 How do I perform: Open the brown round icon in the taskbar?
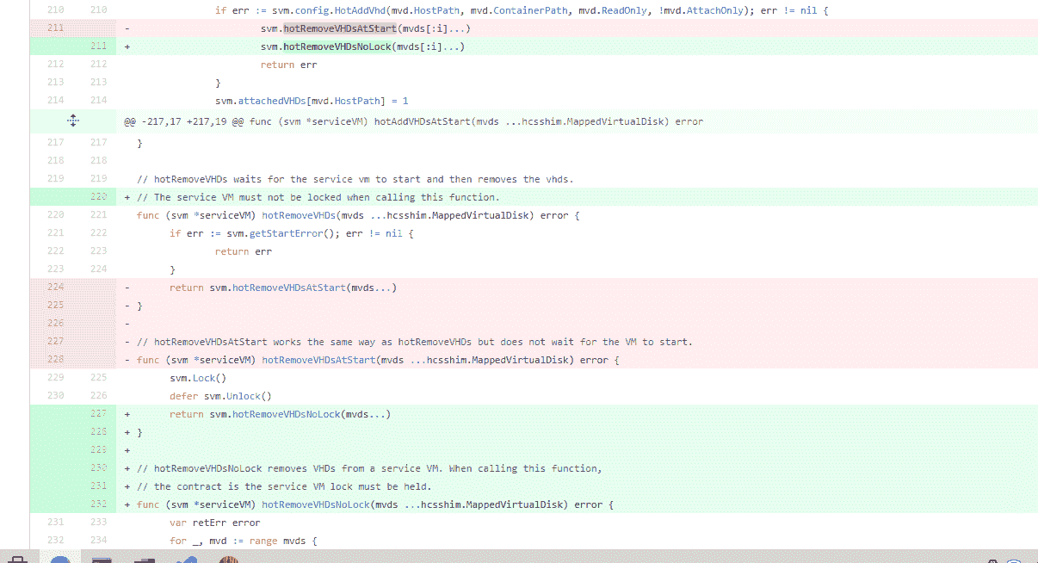(x=228, y=560)
